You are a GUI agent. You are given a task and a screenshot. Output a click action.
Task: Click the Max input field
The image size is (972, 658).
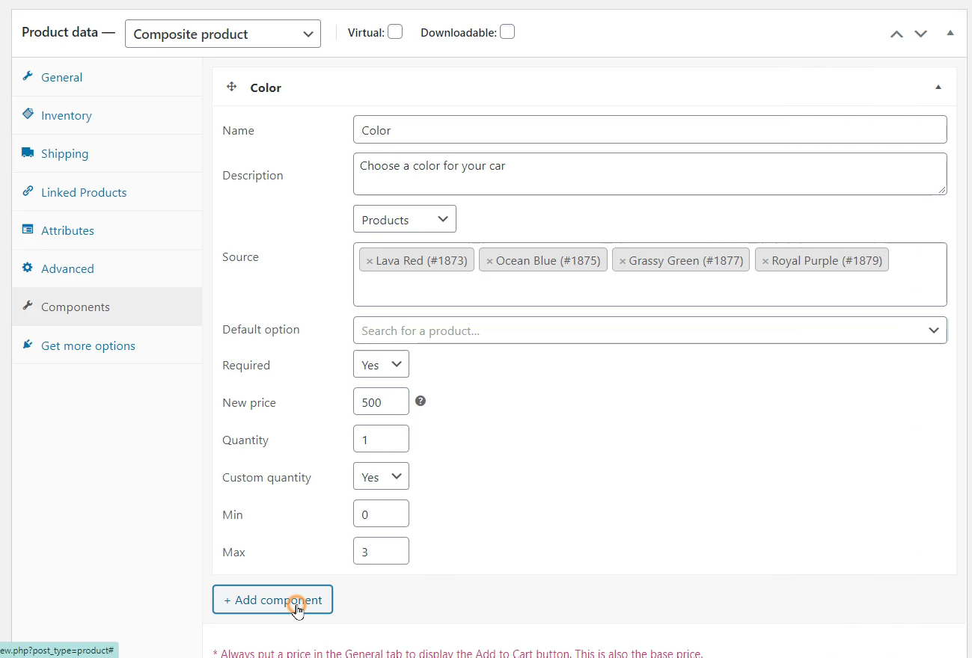coord(381,551)
